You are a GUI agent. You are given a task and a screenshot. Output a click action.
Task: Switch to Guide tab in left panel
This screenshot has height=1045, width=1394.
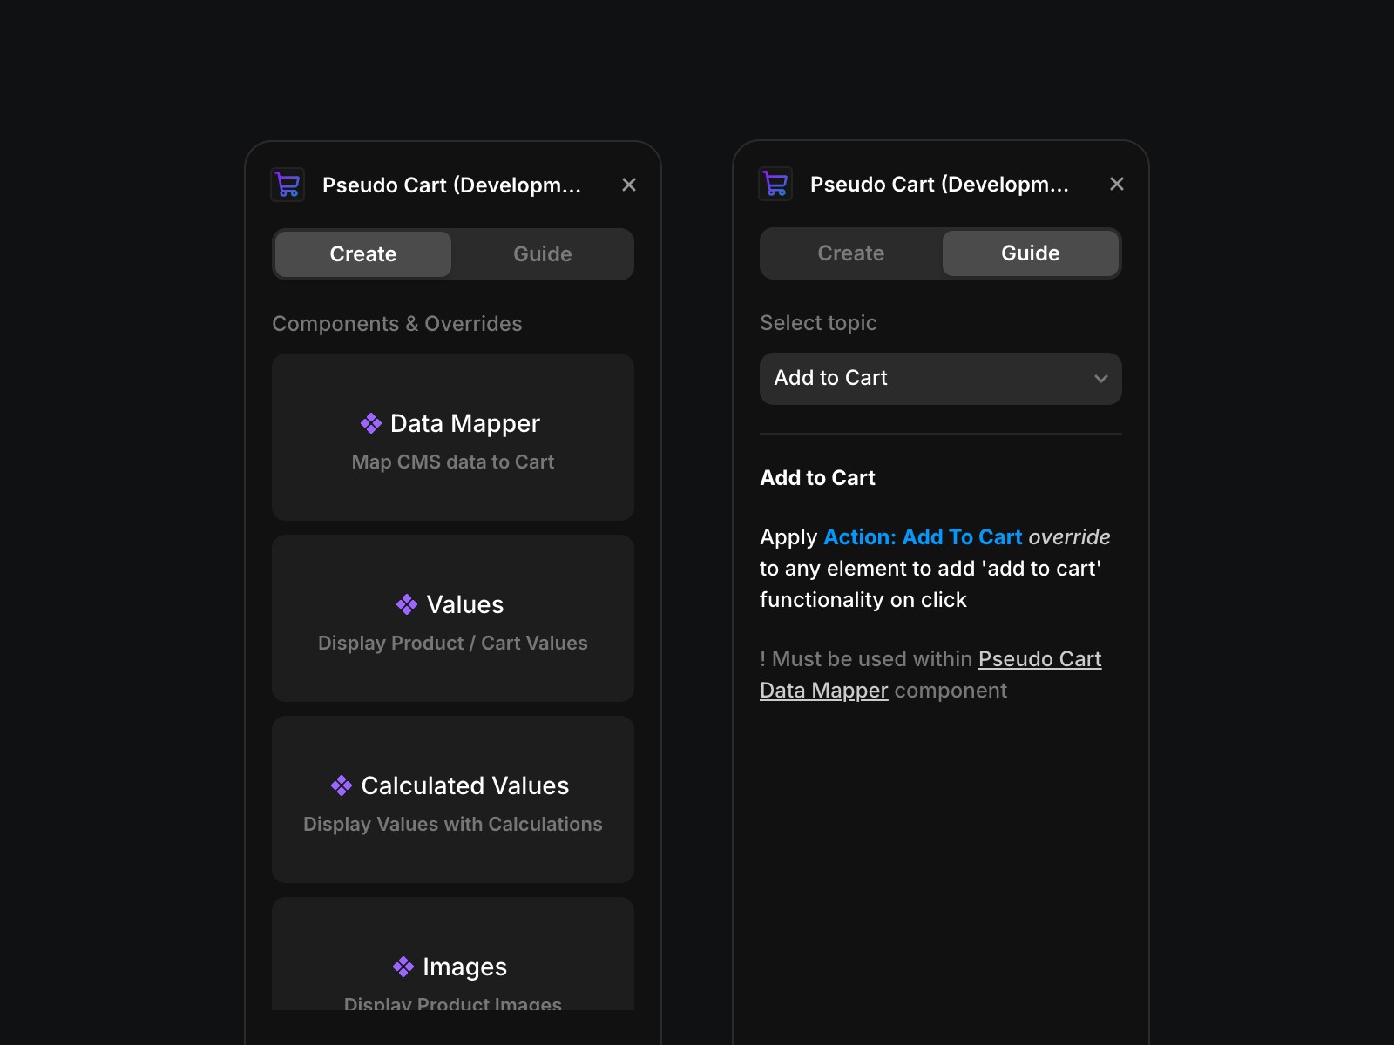pos(542,253)
